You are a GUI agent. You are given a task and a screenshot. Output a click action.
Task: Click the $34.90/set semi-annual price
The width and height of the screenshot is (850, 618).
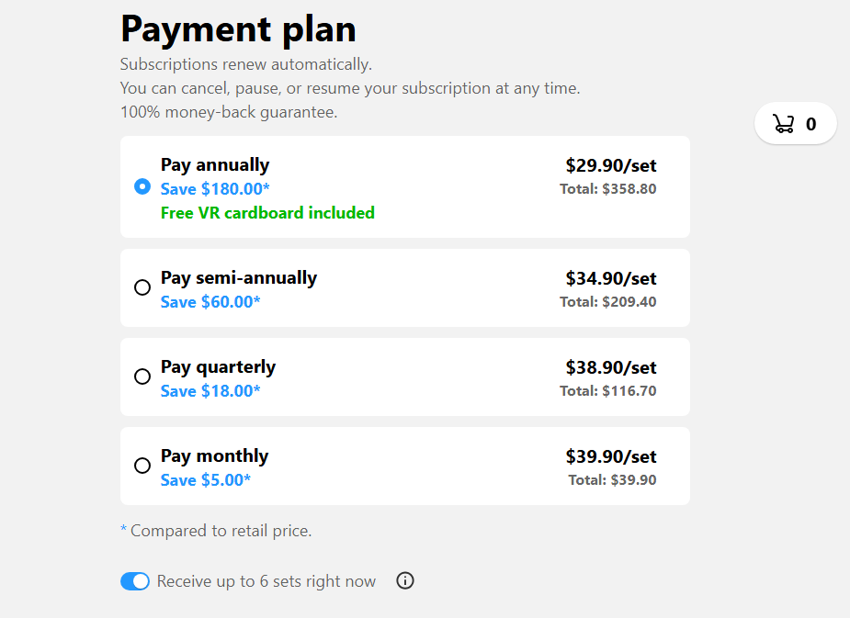[611, 278]
